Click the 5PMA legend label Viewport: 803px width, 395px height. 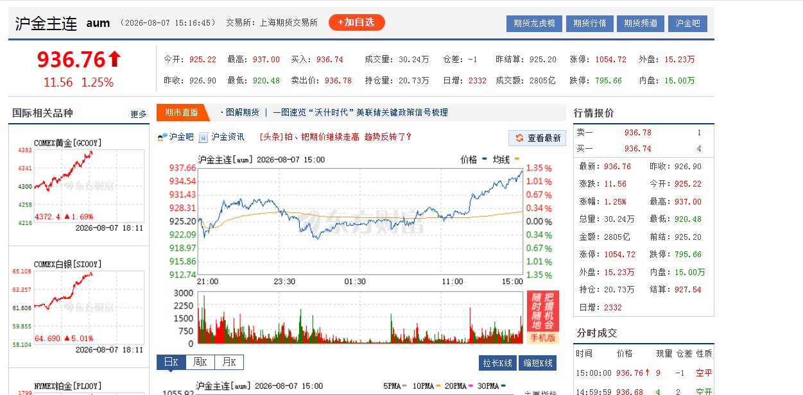coord(392,386)
